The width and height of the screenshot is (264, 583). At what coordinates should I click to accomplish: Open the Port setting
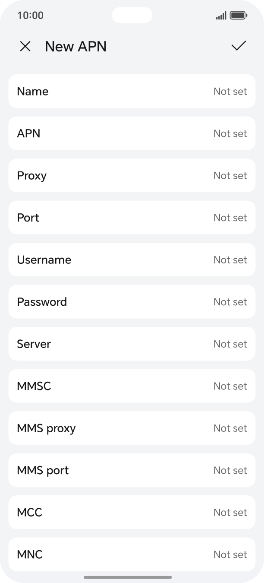click(132, 218)
